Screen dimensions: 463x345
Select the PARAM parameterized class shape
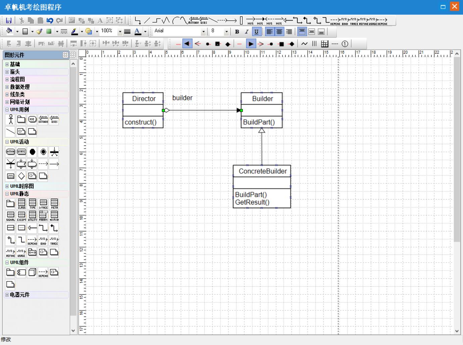(x=43, y=216)
